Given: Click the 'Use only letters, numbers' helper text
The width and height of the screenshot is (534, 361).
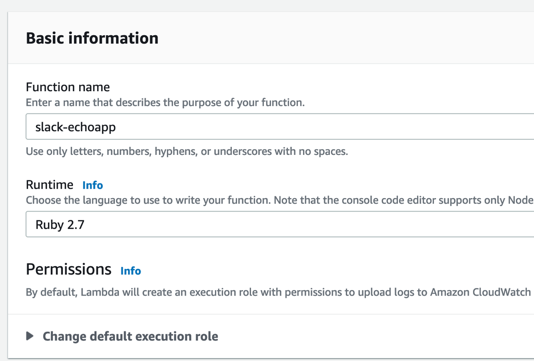Looking at the screenshot, I should (x=186, y=151).
